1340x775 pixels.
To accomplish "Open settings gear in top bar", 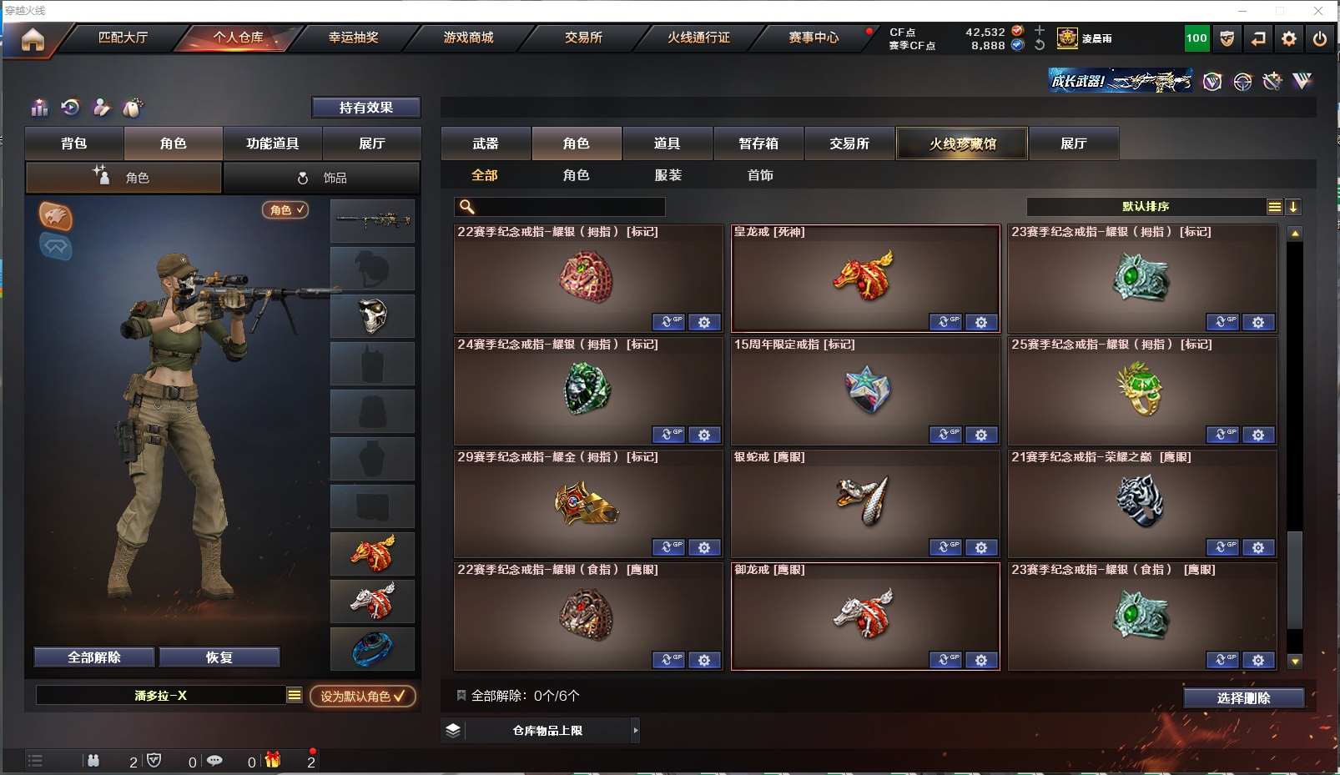I will point(1289,38).
